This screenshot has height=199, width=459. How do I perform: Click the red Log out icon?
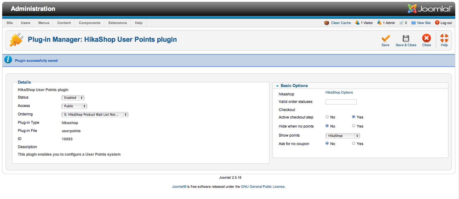(437, 23)
